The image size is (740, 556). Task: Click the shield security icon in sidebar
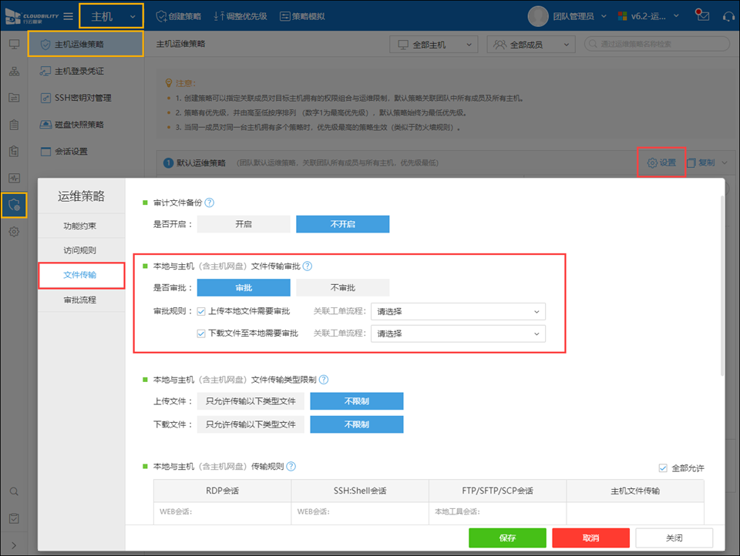pyautogui.click(x=14, y=205)
